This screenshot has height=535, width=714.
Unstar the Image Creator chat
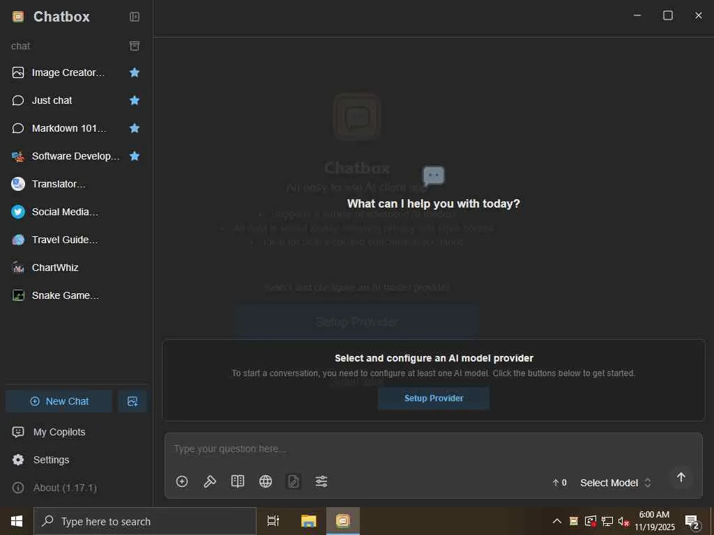[135, 72]
